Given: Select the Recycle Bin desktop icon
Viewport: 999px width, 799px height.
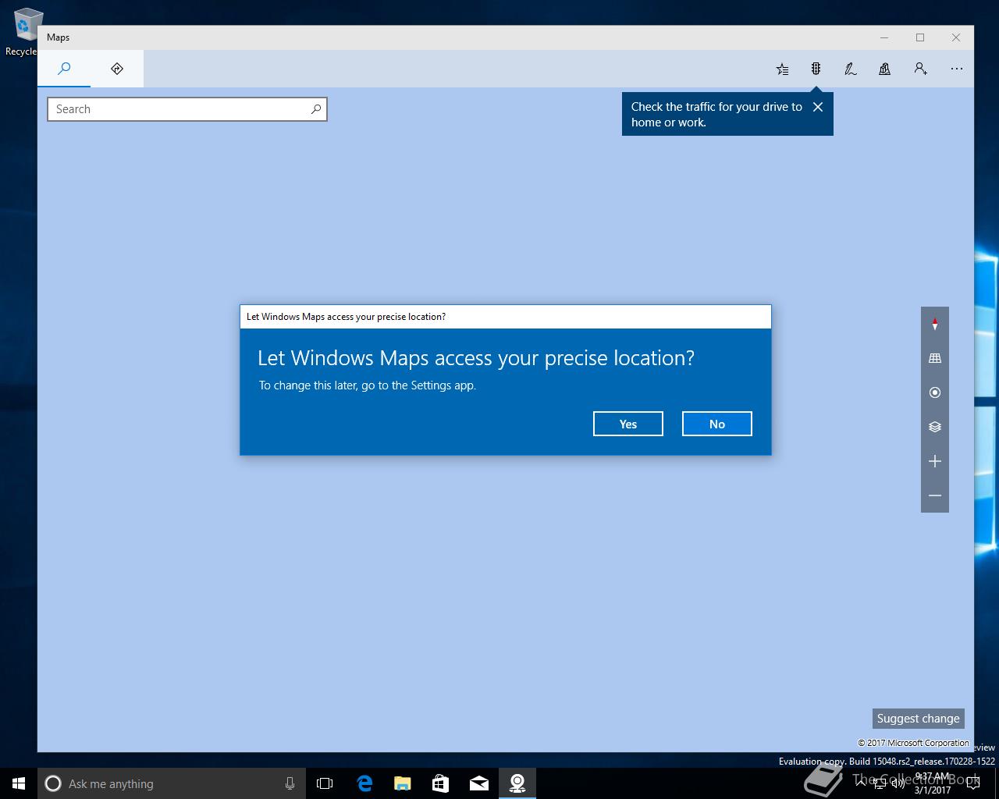Looking at the screenshot, I should 23,31.
